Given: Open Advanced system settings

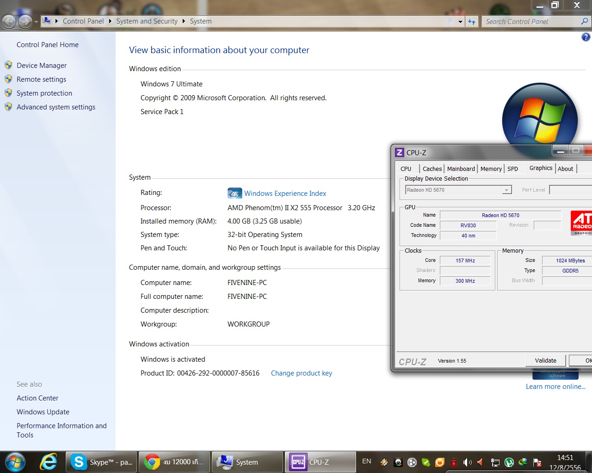Looking at the screenshot, I should [56, 107].
